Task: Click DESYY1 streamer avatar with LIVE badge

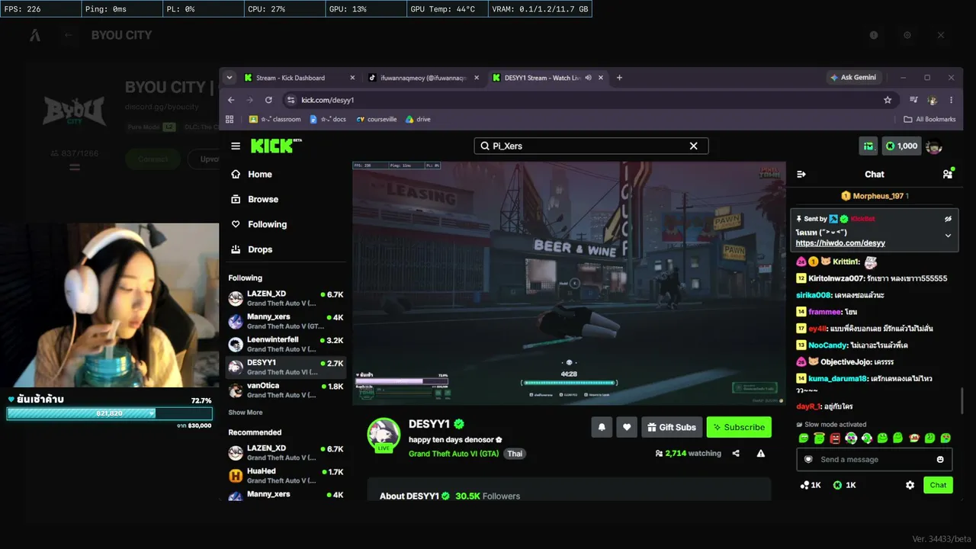Action: (384, 435)
